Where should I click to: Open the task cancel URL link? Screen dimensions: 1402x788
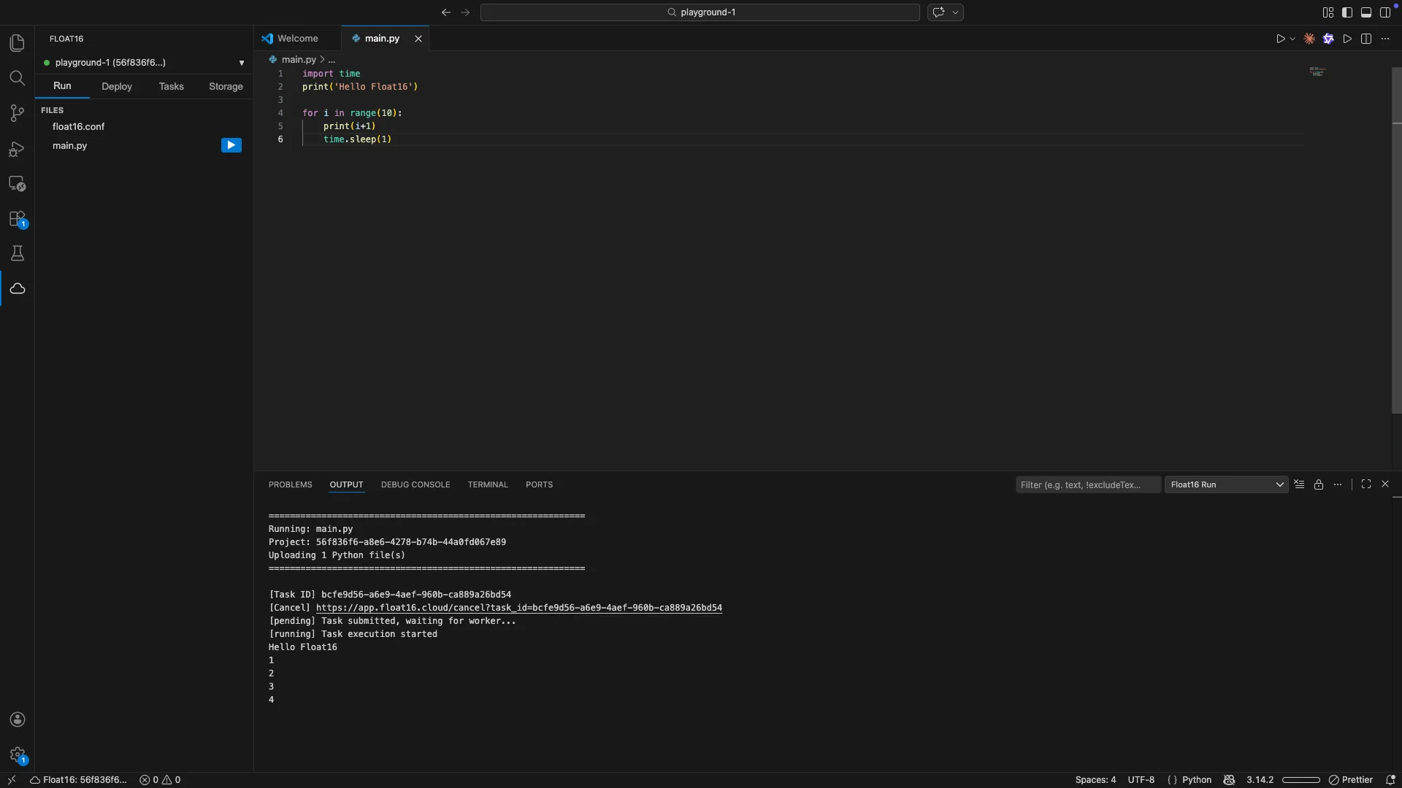coord(518,608)
